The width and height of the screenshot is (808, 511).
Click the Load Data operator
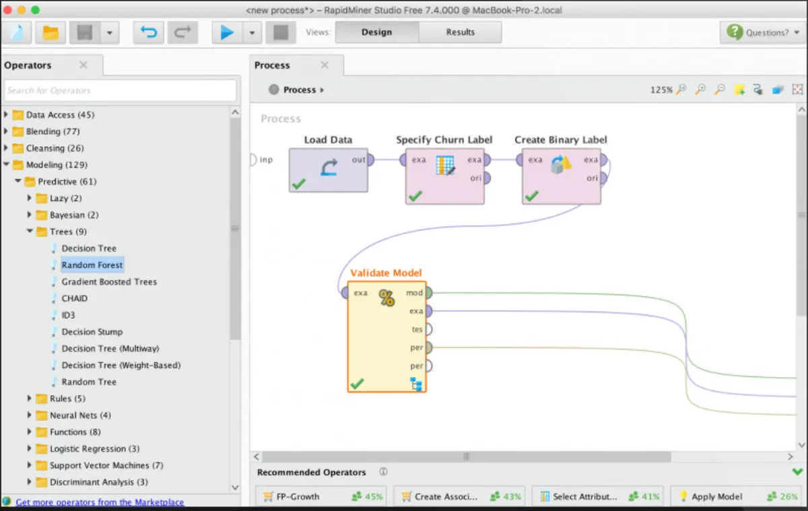(x=329, y=170)
